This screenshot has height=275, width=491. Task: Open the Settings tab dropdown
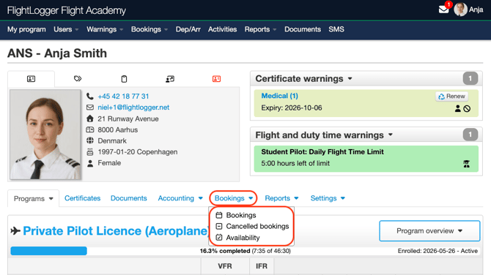click(328, 198)
